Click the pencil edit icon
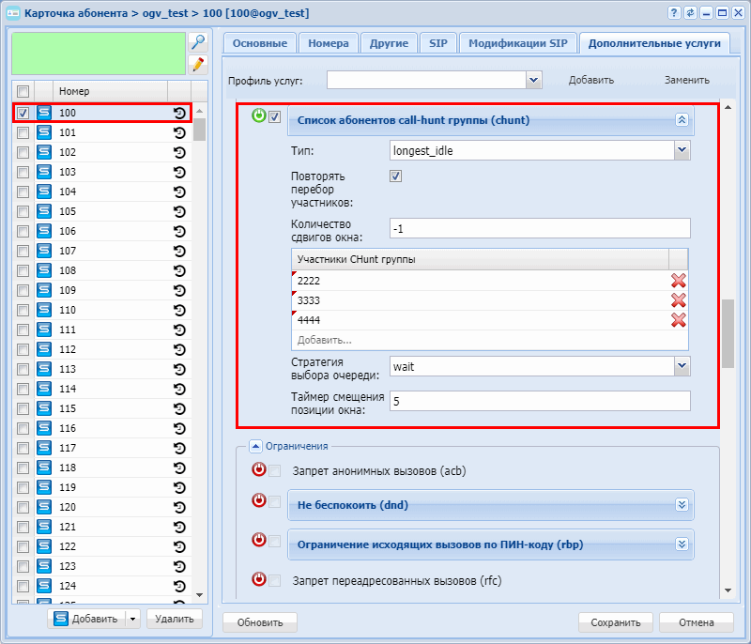The image size is (751, 644). coord(198,65)
